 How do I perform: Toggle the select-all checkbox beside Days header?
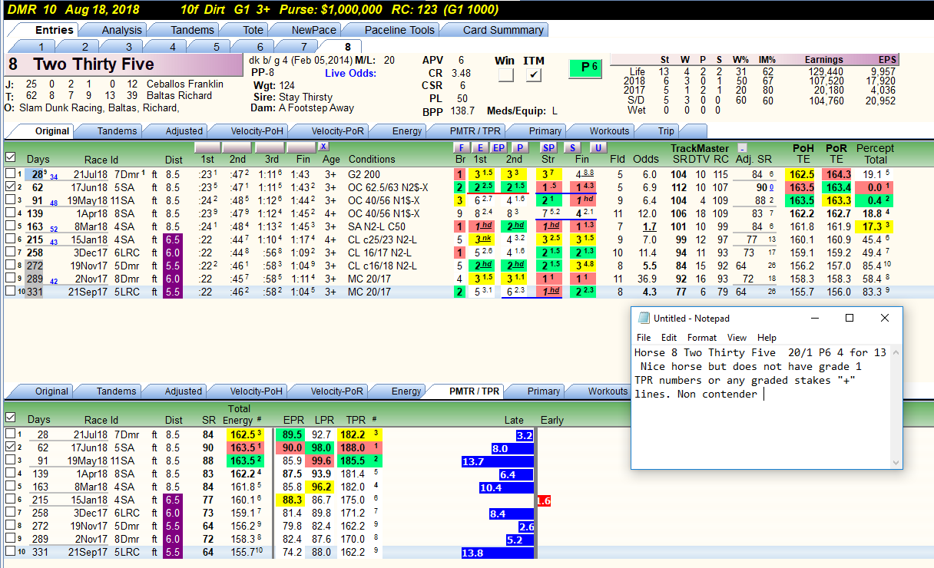[10, 158]
